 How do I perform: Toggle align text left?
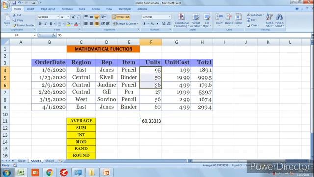point(86,24)
